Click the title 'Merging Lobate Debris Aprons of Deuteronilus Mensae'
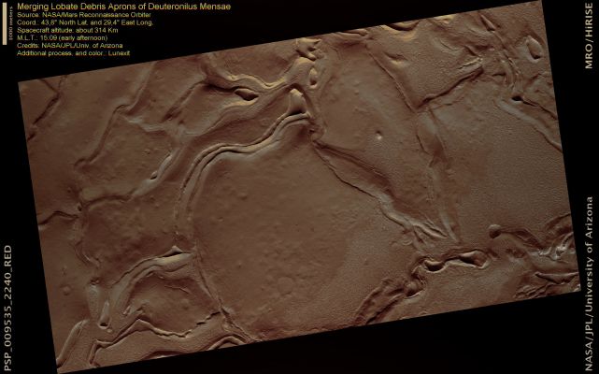The height and width of the screenshot is (374, 599). [123, 7]
